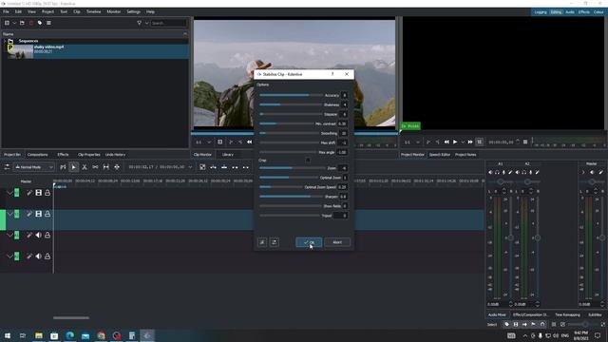Switch to the Undo History tab
The image size is (608, 342).
(x=115, y=154)
